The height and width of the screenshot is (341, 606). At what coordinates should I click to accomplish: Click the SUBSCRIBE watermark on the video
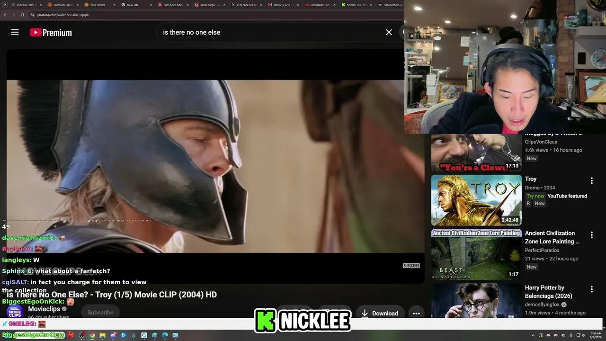point(411,266)
